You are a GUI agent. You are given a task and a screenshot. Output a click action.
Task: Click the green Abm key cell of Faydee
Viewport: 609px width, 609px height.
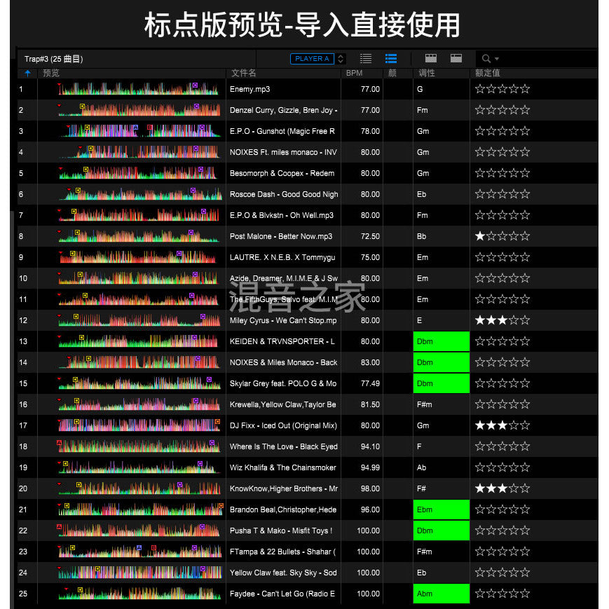tap(442, 594)
